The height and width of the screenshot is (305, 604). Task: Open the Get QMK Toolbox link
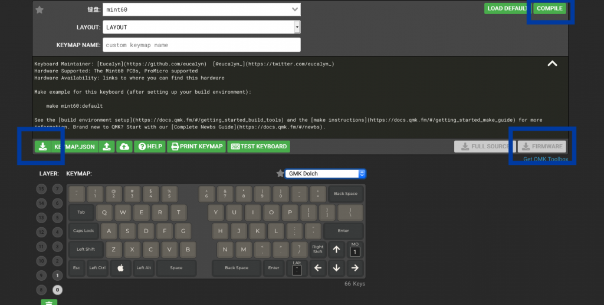546,160
